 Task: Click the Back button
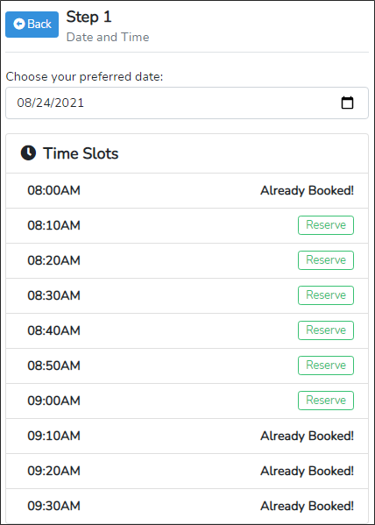(x=32, y=25)
